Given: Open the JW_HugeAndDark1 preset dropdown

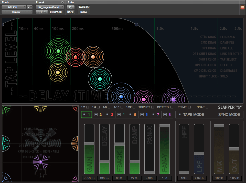Looking at the screenshot, I should coord(49,7).
